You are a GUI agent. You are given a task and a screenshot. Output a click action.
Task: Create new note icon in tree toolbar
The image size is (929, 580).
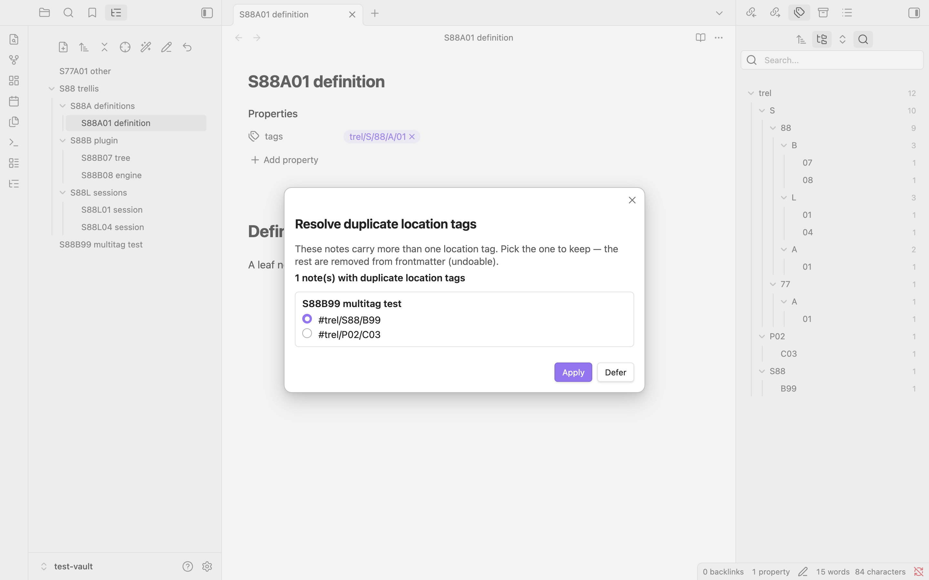pos(63,47)
